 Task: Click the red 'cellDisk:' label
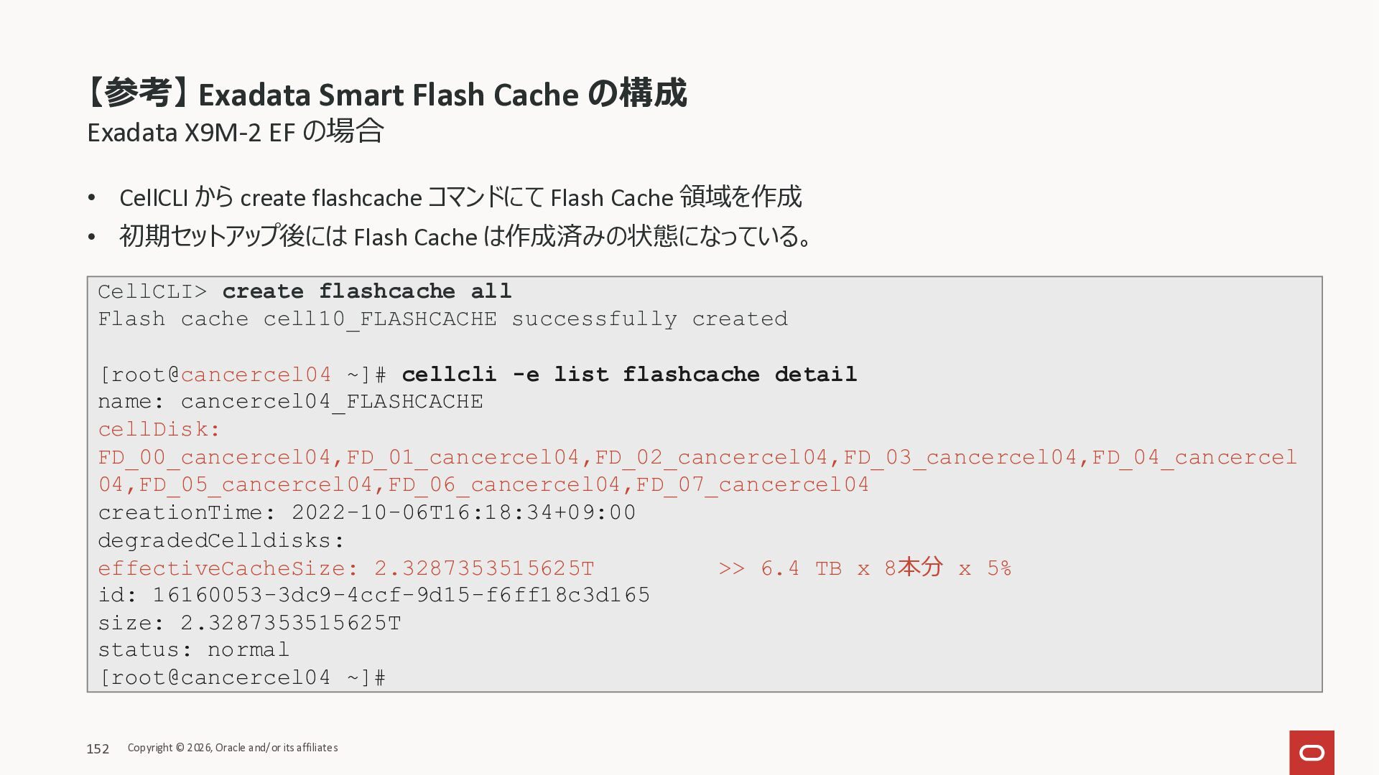(x=159, y=430)
